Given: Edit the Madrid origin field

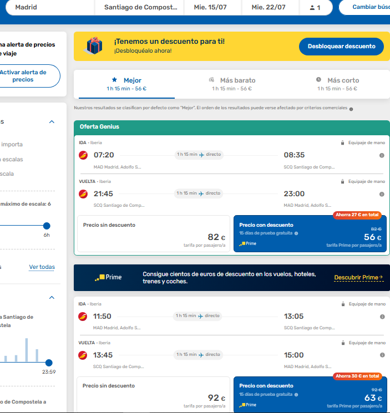Looking at the screenshot, I should 50,7.
